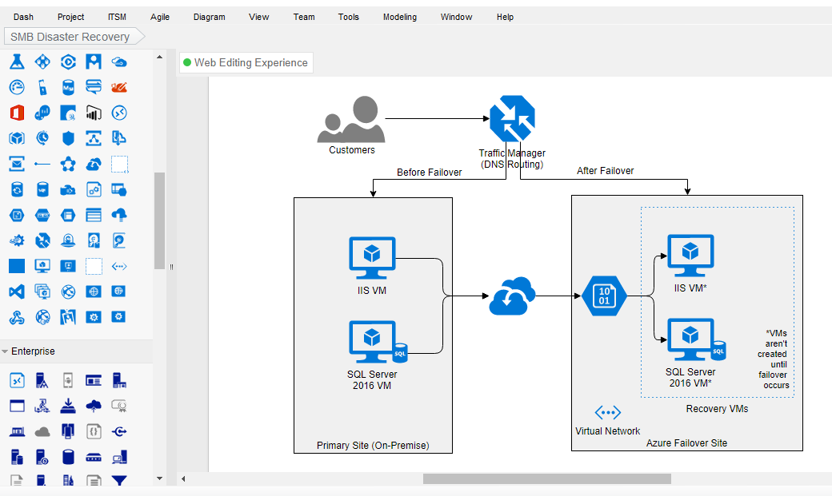Pick the Visual Studio shape icon
This screenshot has width=832, height=496.
click(x=17, y=292)
